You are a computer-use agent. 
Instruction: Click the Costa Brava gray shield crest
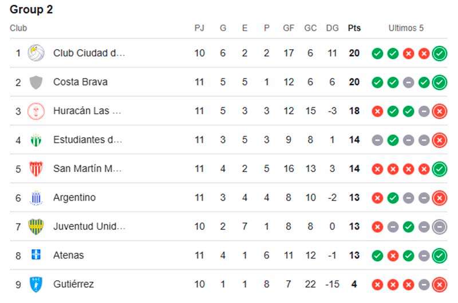click(36, 82)
